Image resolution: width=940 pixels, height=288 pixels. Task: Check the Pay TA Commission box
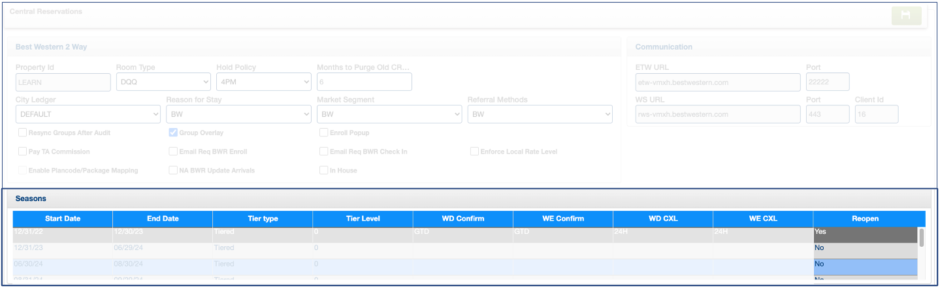pyautogui.click(x=23, y=152)
